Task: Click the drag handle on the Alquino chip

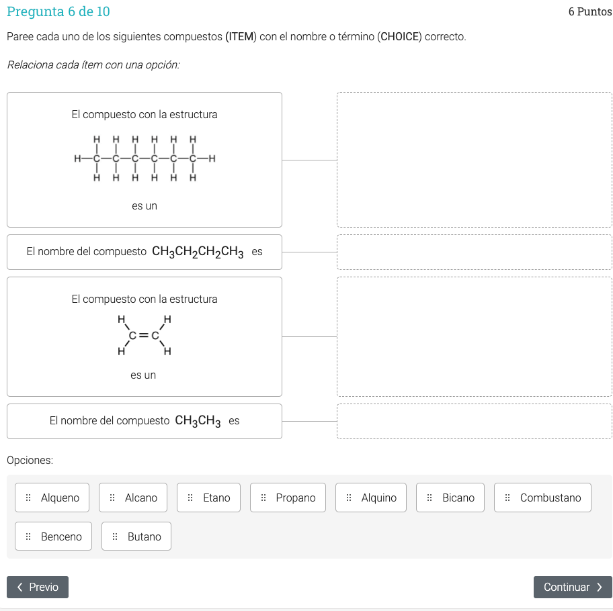Action: (348, 498)
